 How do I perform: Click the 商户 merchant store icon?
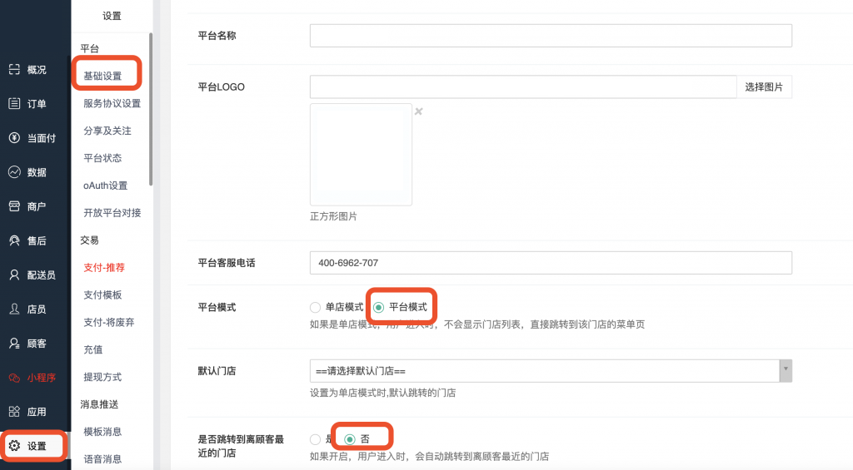[14, 206]
